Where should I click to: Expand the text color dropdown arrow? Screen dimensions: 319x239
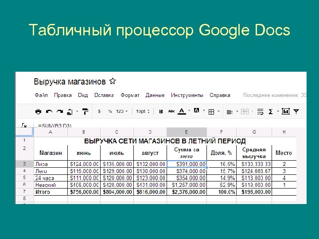tap(189, 111)
